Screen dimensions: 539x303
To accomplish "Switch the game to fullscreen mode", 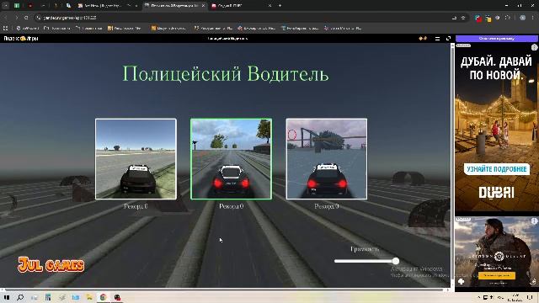I will pyautogui.click(x=448, y=39).
